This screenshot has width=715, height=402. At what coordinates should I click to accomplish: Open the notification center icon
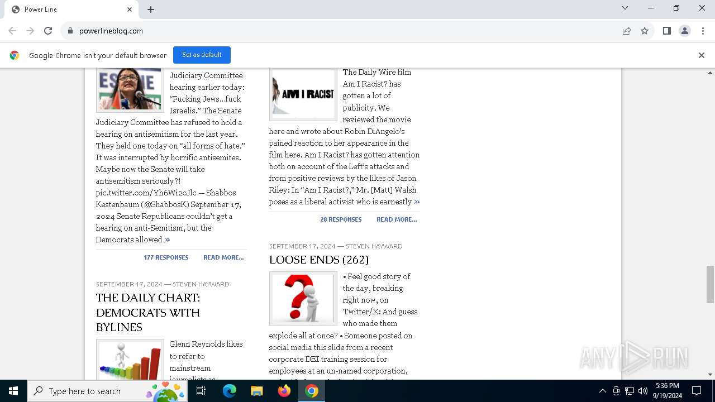(697, 391)
